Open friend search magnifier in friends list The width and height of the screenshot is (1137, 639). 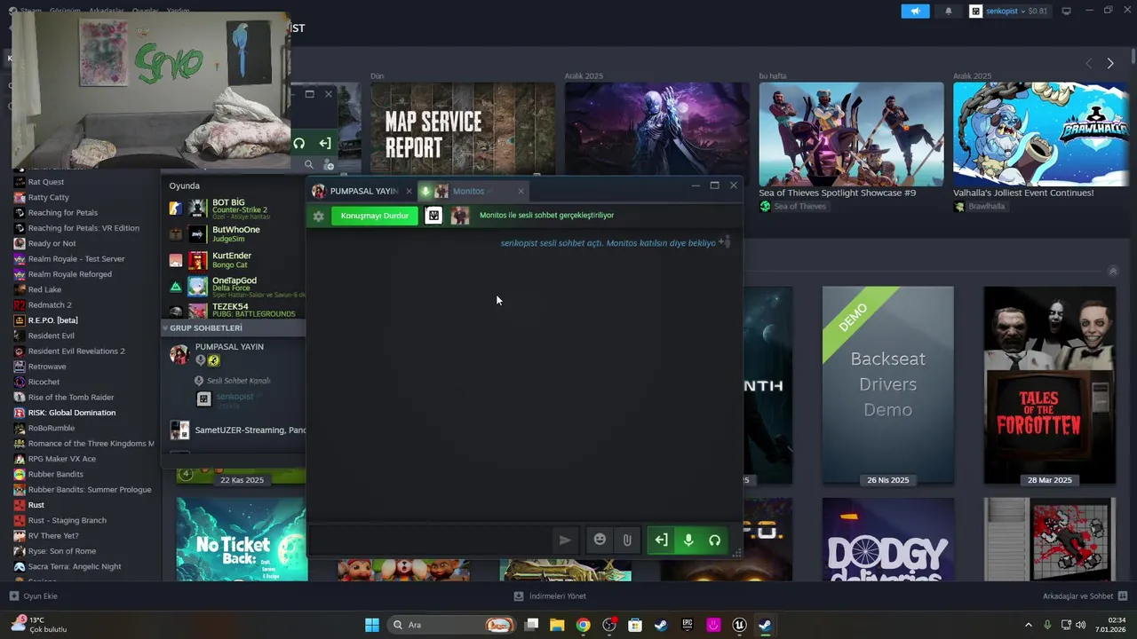pyautogui.click(x=309, y=164)
